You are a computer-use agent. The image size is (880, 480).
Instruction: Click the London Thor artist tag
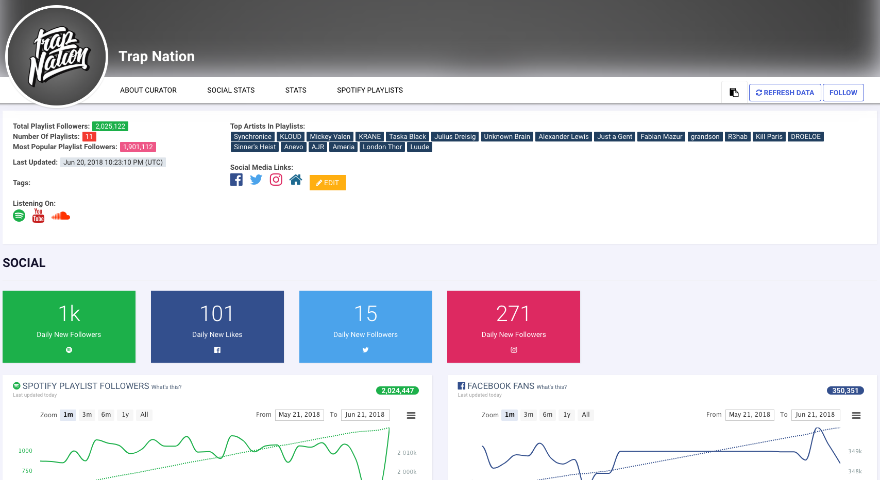(x=382, y=147)
